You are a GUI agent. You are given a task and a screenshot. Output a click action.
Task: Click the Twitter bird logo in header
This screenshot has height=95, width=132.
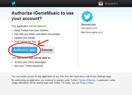click(x=13, y=3)
